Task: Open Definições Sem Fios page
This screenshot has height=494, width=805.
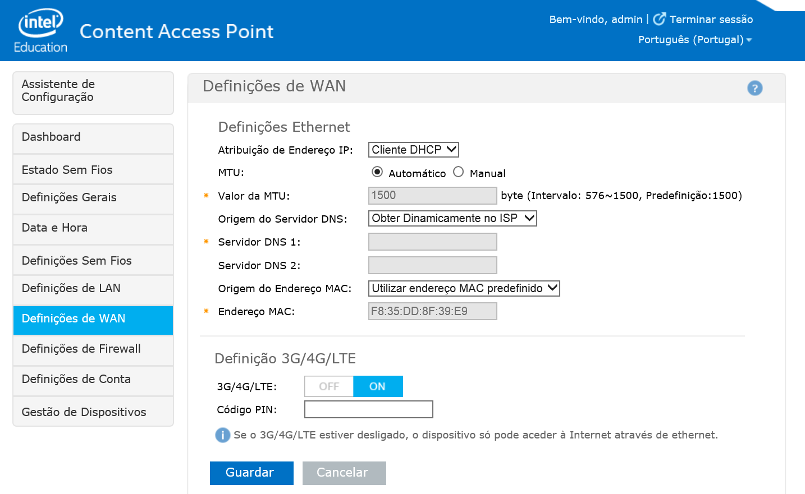Action: pos(93,260)
